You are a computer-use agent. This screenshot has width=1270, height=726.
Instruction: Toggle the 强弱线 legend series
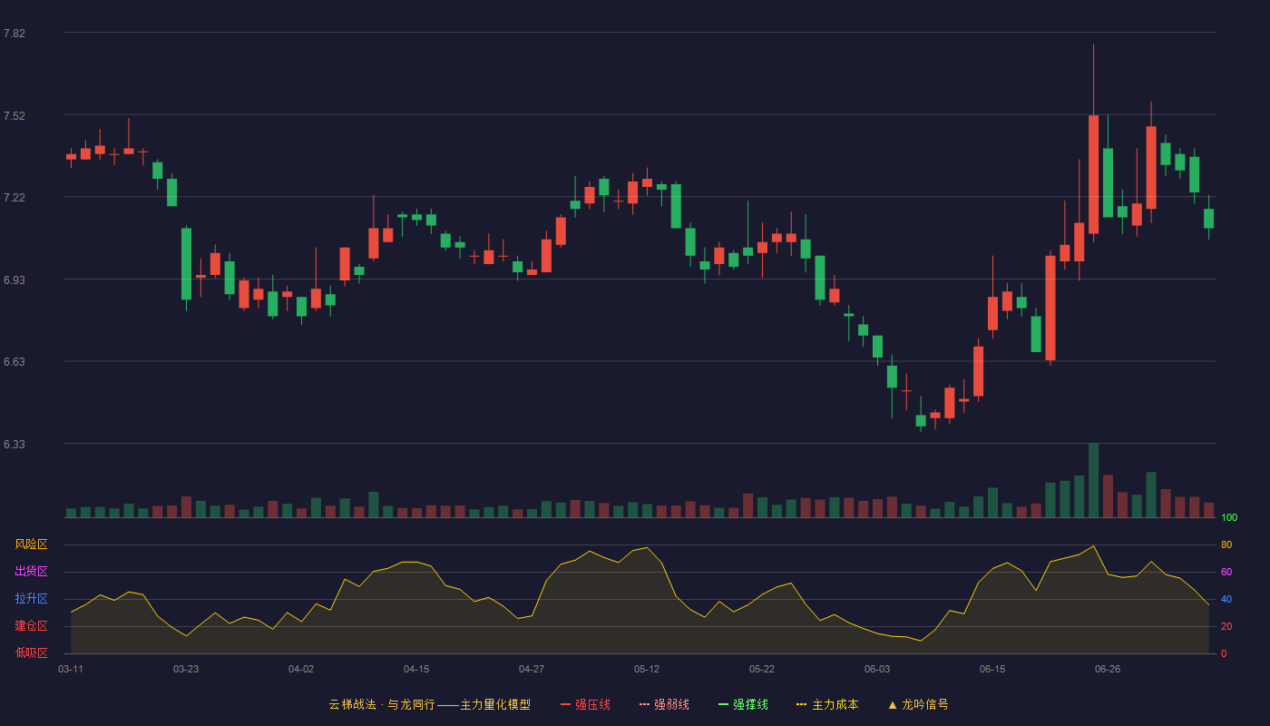coord(664,704)
